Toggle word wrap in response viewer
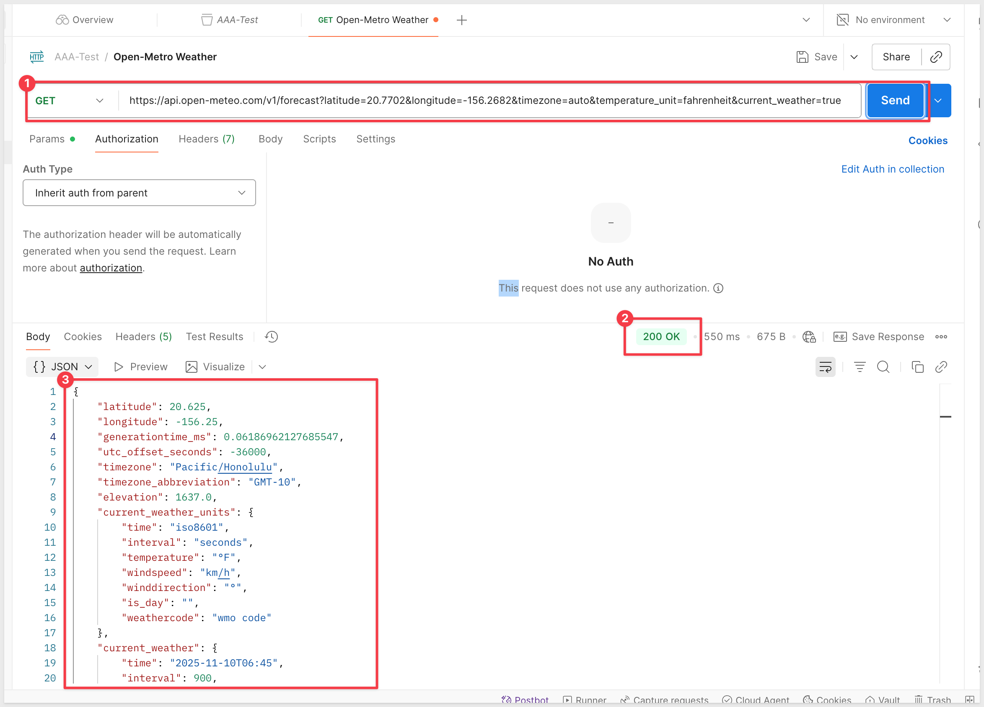 click(x=825, y=367)
